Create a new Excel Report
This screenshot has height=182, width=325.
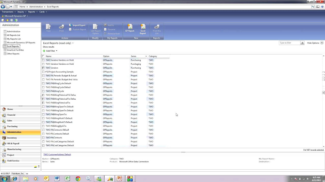[143, 29]
